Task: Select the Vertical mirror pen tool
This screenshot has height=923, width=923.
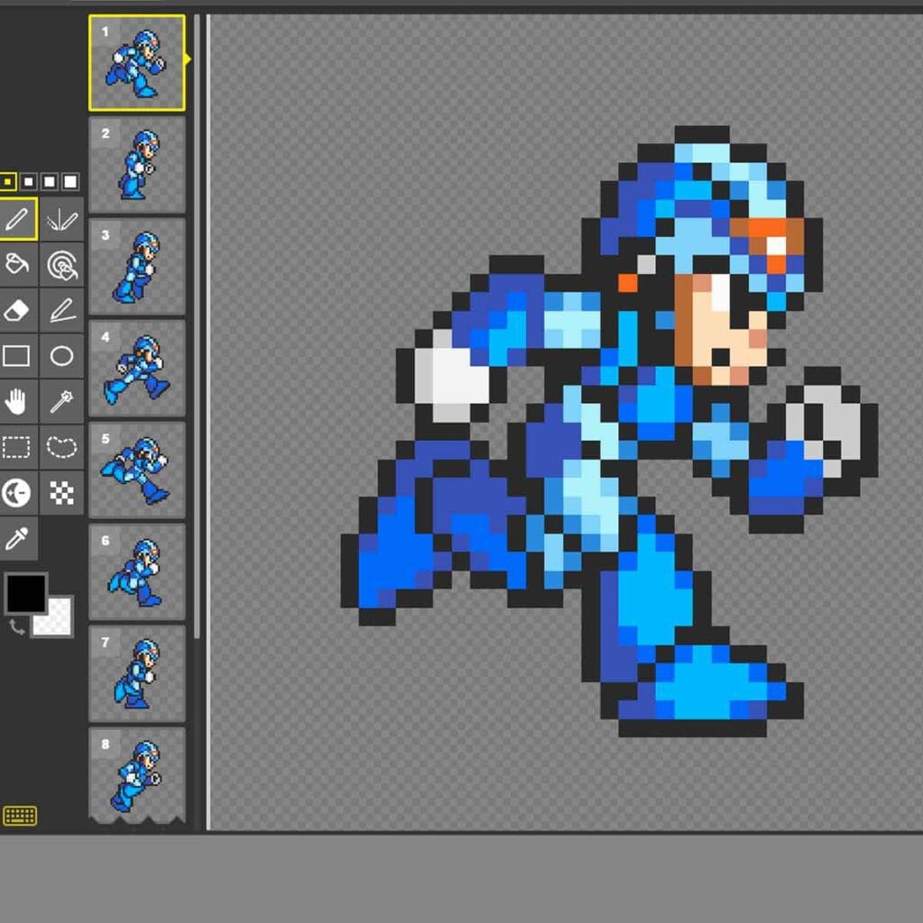Action: (63, 216)
